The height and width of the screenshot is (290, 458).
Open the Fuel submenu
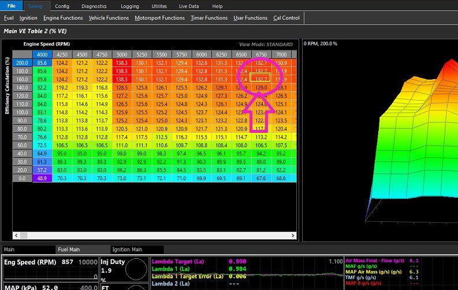point(9,18)
